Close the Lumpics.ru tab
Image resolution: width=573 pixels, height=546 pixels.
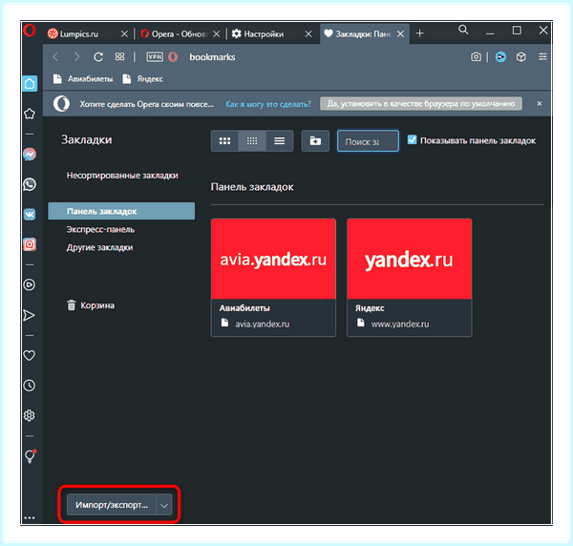tap(124, 34)
